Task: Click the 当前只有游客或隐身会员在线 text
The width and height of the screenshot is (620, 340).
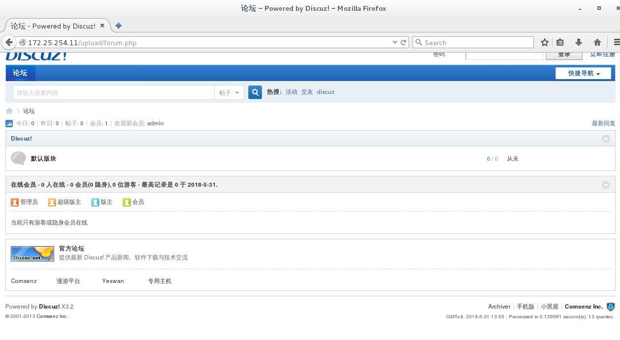Action: (x=49, y=223)
